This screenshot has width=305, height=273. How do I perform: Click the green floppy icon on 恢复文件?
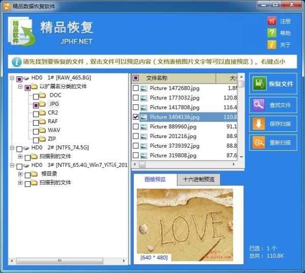click(259, 84)
